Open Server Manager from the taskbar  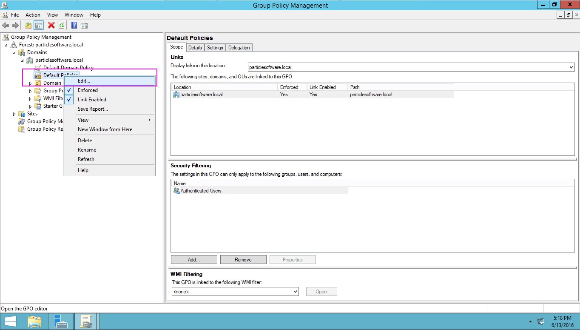click(x=60, y=321)
